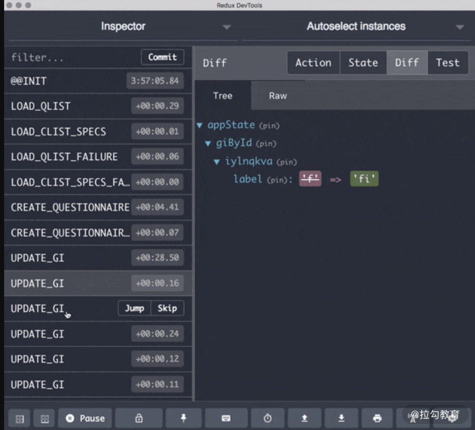Open the first grid layout icon in bottom toolbar
Viewport: 475px width, 430px height.
pyautogui.click(x=20, y=418)
